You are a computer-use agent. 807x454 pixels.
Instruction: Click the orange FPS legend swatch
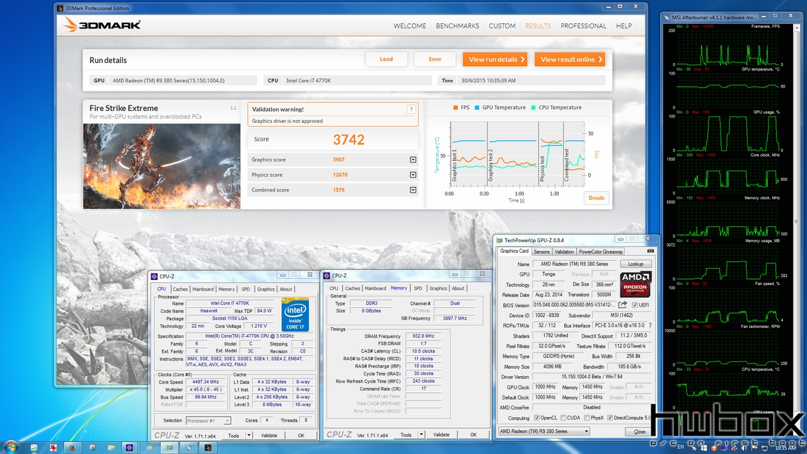[455, 108]
